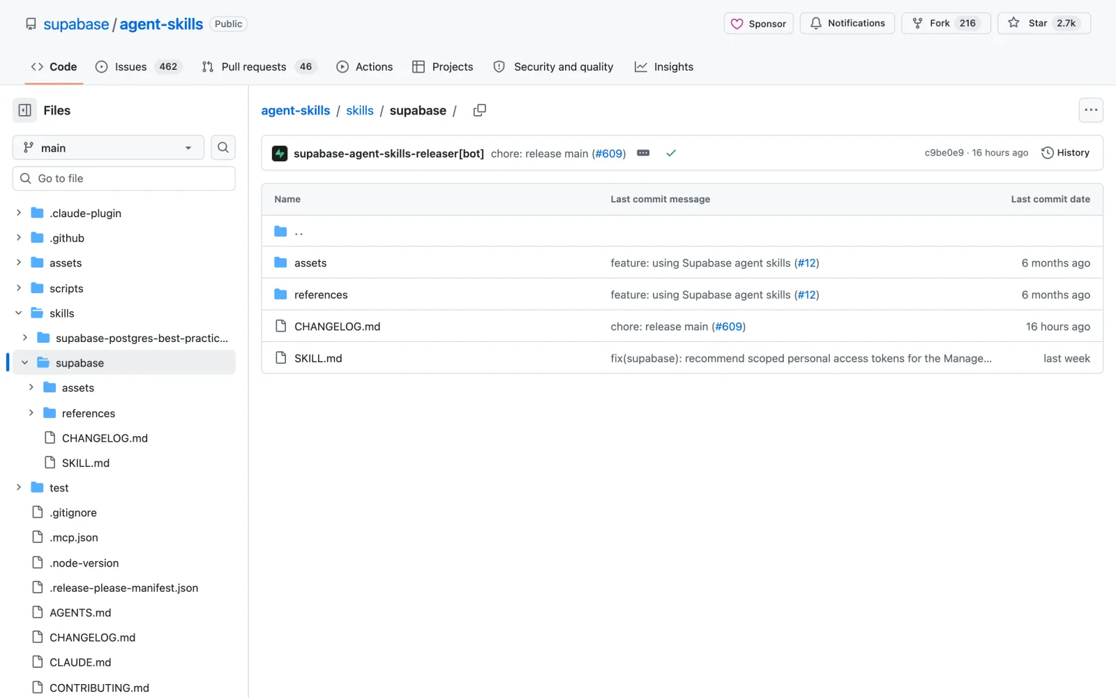Viewport: 1116px width, 698px height.
Task: View the green checkmark commit status
Action: (x=671, y=153)
